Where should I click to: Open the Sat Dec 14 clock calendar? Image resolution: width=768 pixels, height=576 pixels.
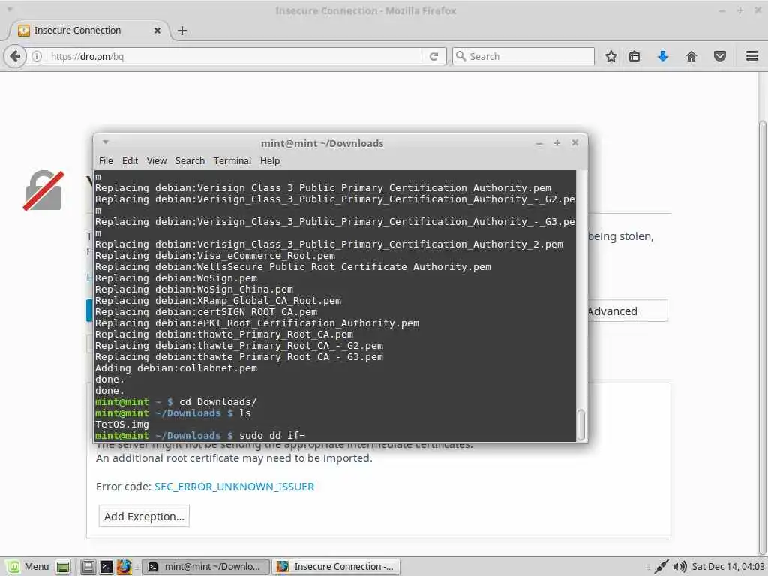click(727, 567)
